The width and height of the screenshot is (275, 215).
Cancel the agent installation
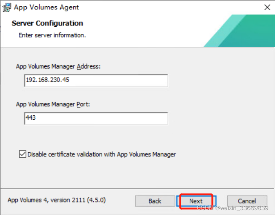pos(247,201)
